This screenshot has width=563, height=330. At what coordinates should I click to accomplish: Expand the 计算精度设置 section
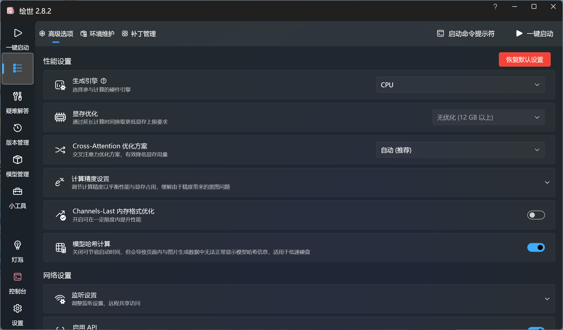(x=547, y=182)
